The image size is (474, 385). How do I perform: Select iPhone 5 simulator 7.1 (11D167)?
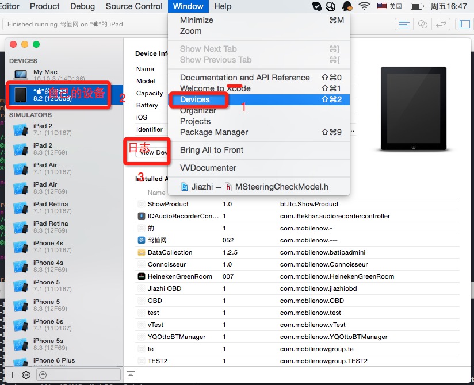pyautogui.click(x=64, y=286)
